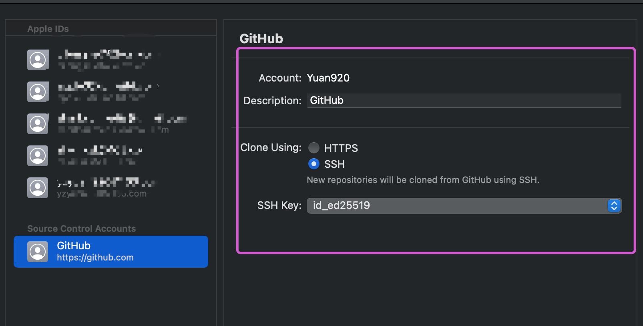Click into the Description text field
Viewport: 643px width, 326px height.
pos(464,100)
